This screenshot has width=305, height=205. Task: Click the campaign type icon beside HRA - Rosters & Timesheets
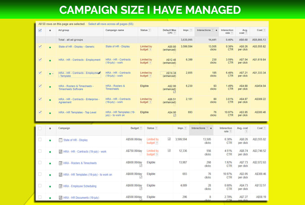click(x=61, y=163)
